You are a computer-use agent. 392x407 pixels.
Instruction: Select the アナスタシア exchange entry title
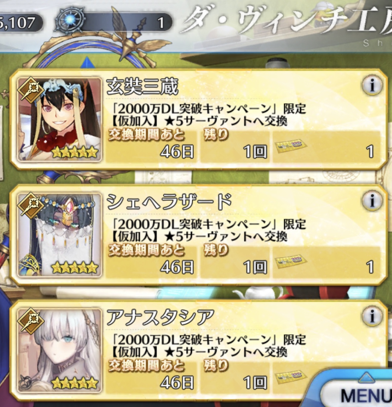160,318
